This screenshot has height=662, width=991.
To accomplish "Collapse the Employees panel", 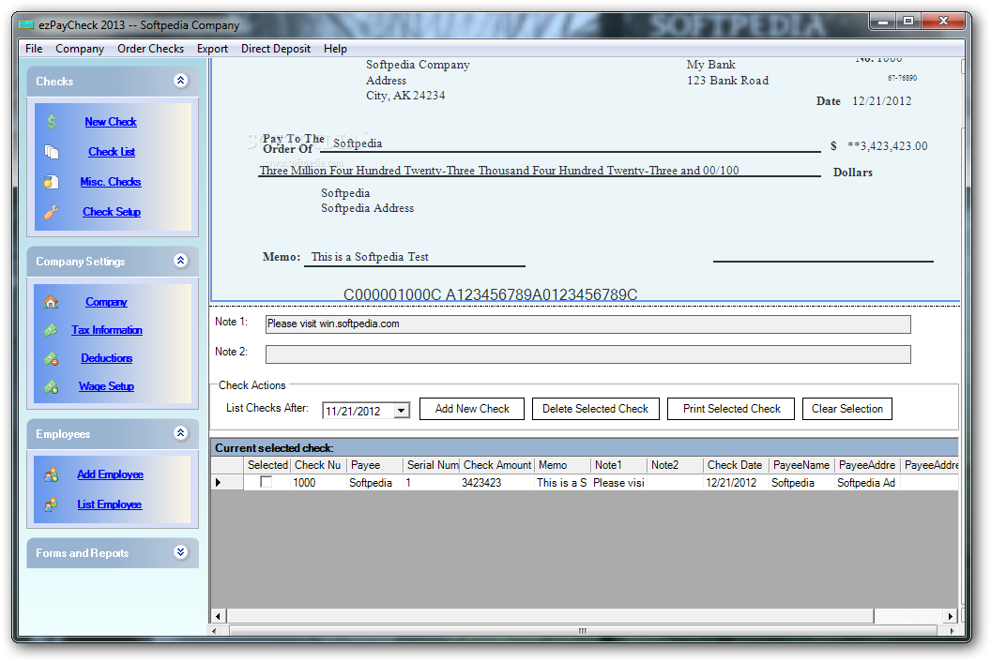I will 181,433.
